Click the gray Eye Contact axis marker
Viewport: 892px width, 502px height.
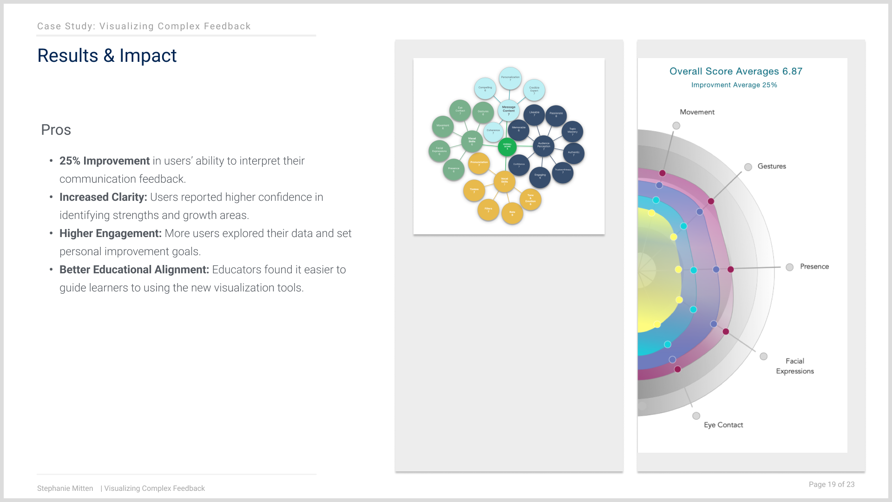click(696, 416)
